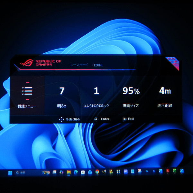Select the 画面サイズ 95% tile

131,96
